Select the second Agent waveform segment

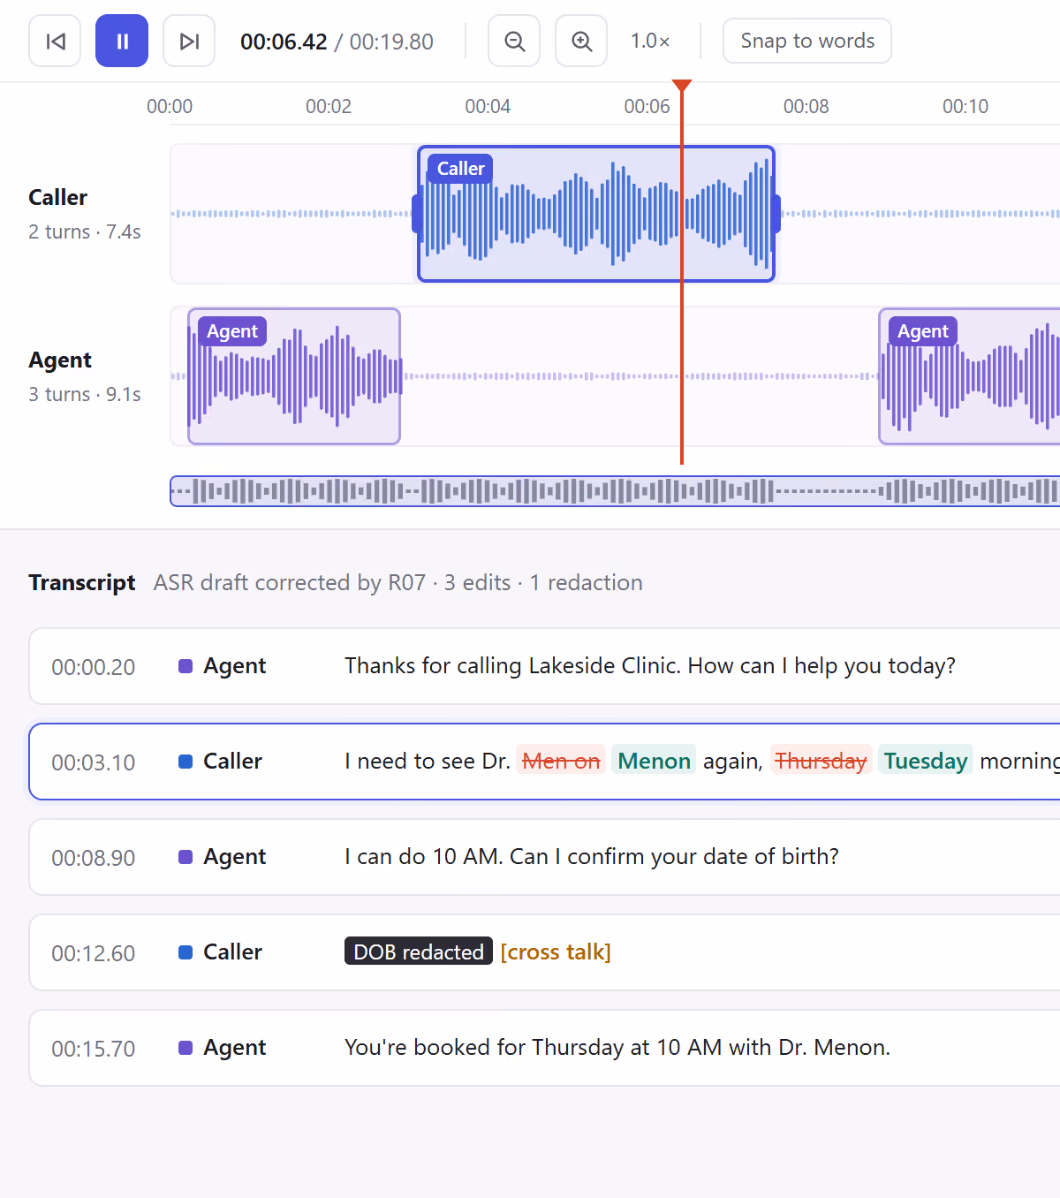coord(970,376)
